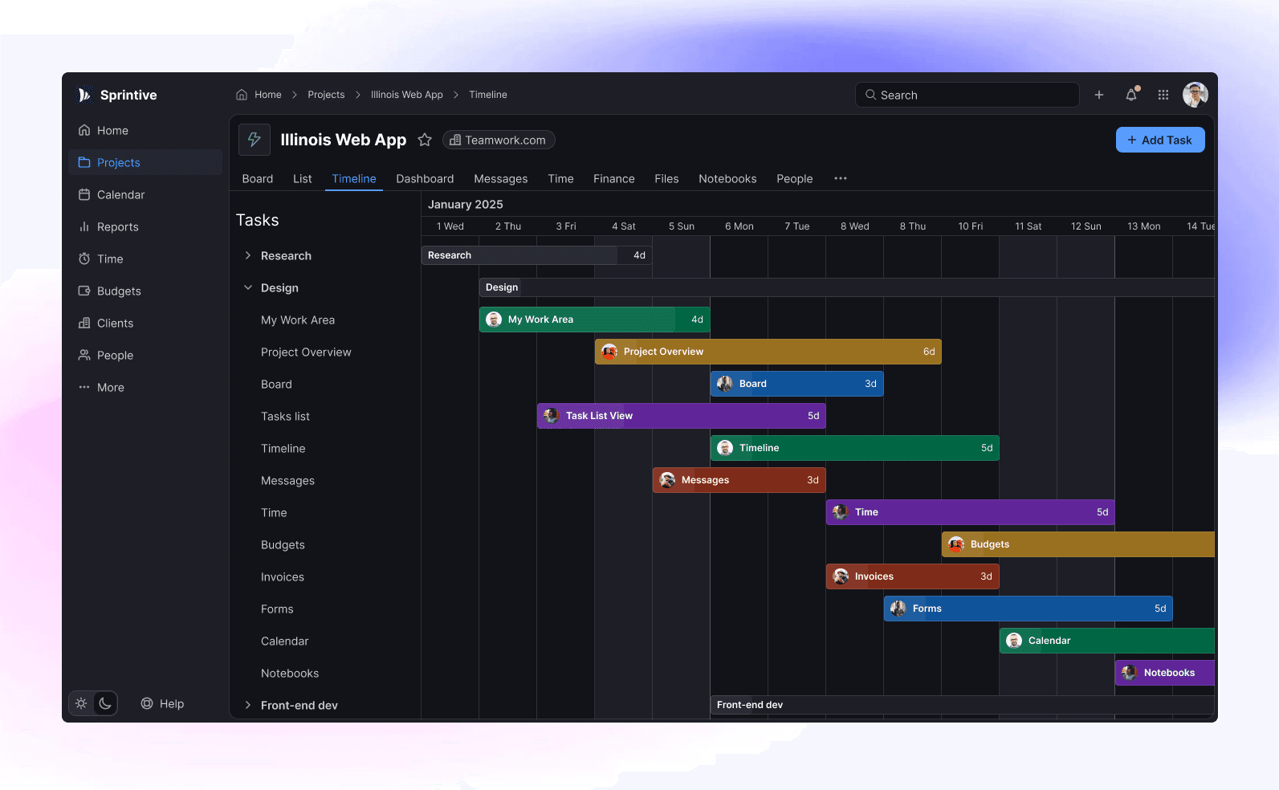Viewport: 1279px width, 790px height.
Task: Click the 6 Mon date header
Action: (739, 226)
